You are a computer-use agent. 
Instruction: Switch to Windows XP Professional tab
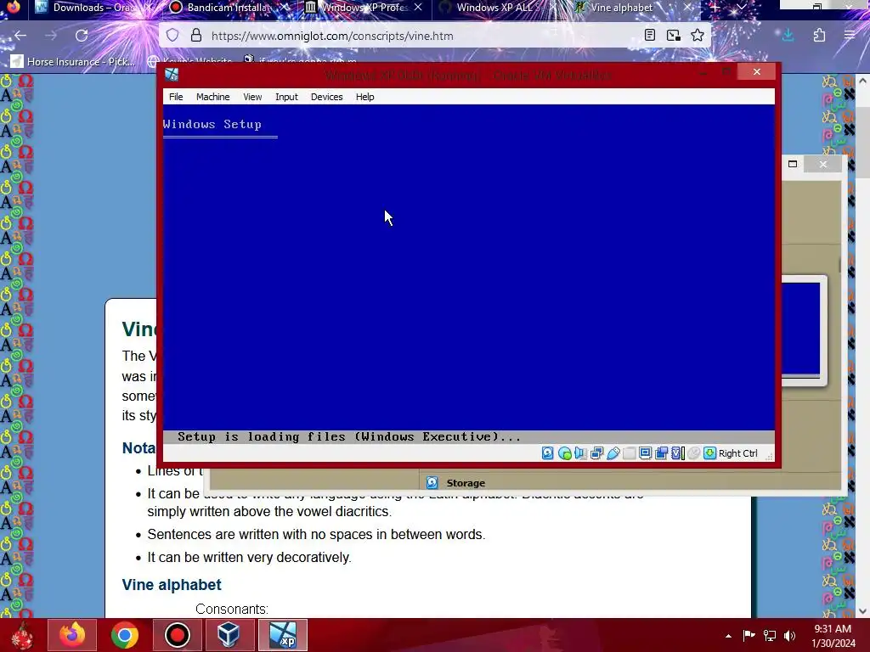coord(364,8)
